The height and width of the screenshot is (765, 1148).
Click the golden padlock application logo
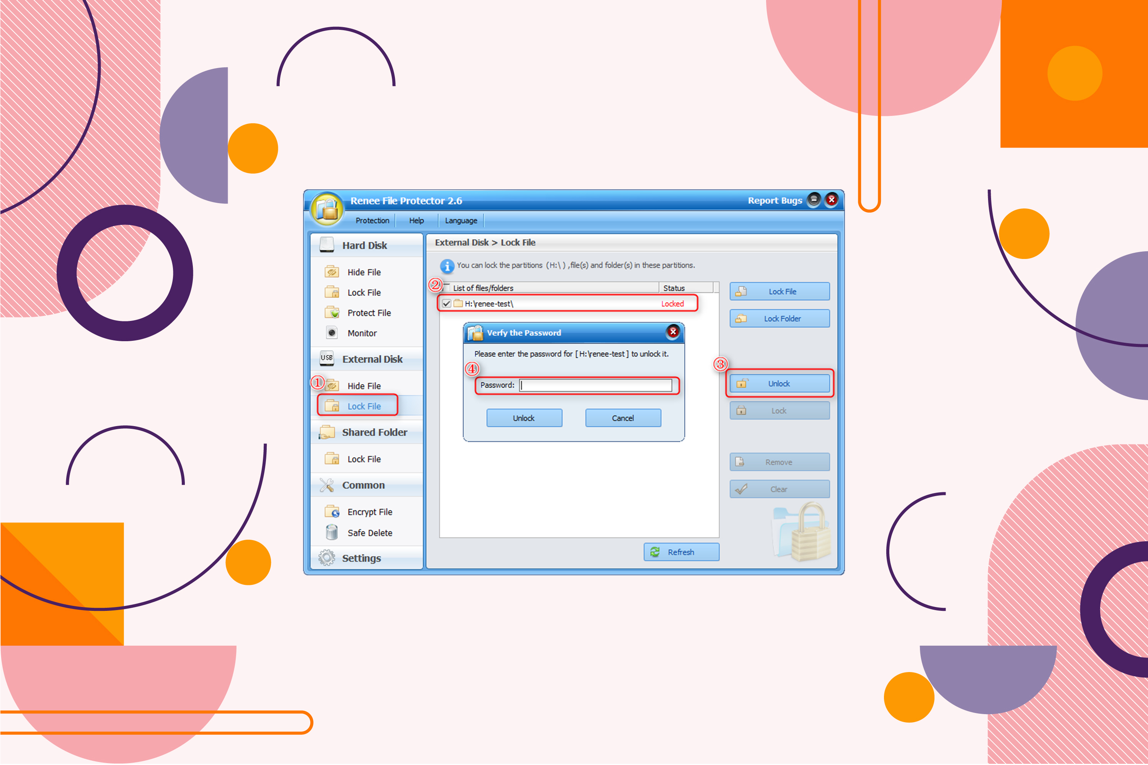(x=327, y=209)
